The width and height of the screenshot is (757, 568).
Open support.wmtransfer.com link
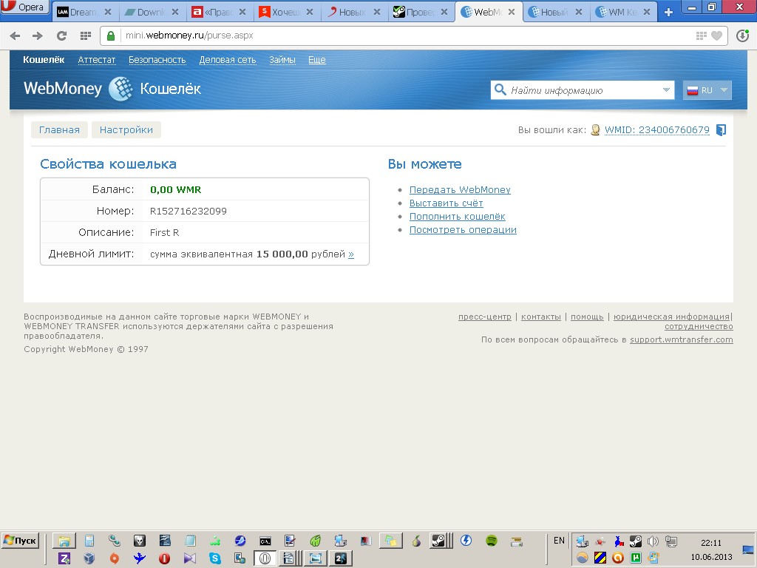pyautogui.click(x=681, y=339)
